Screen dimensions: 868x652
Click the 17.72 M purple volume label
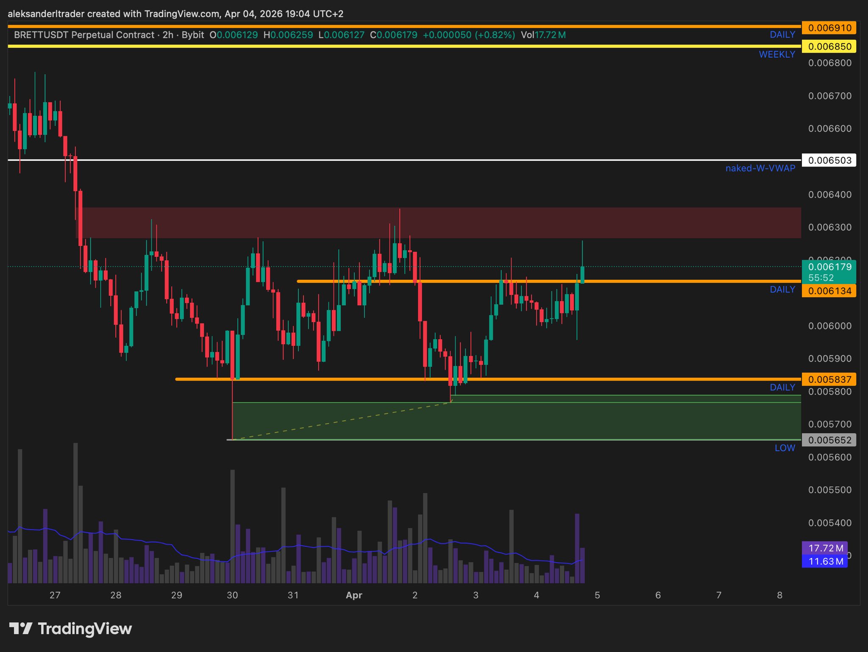click(825, 548)
